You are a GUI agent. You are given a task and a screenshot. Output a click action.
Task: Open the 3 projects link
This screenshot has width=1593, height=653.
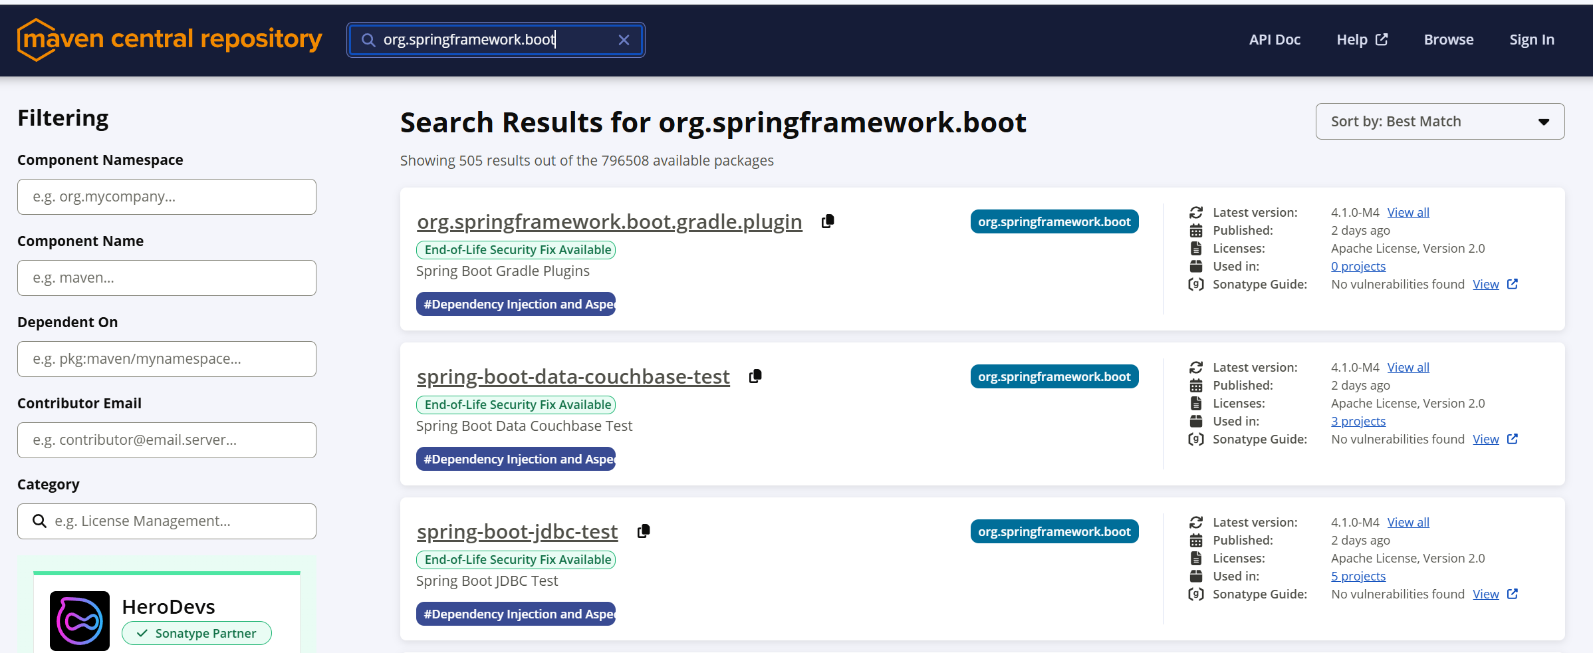pos(1358,421)
